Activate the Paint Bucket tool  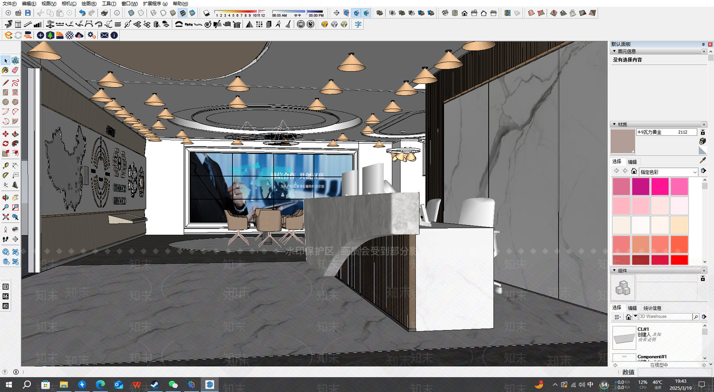pos(6,70)
